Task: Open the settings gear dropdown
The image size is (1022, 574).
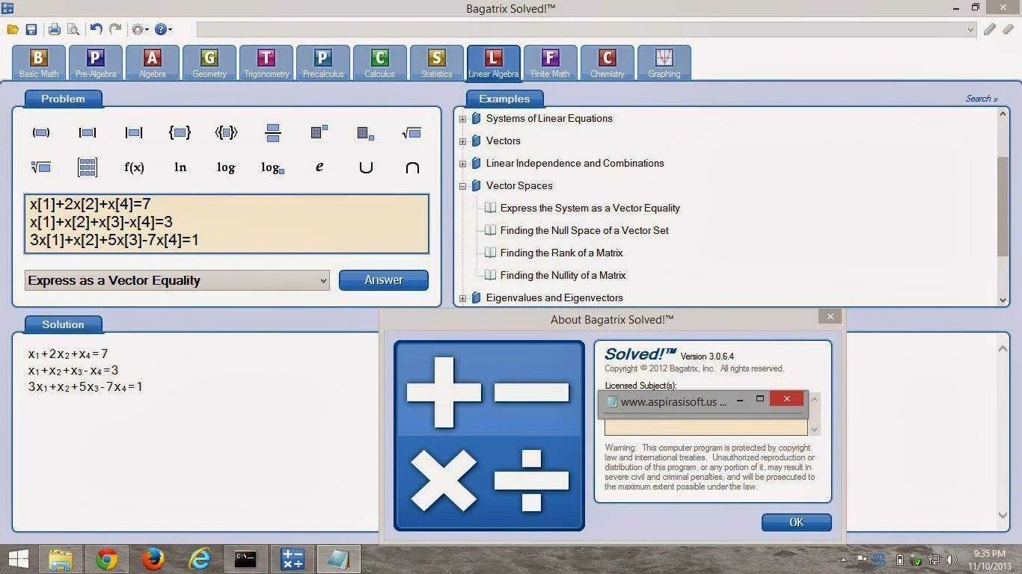Action: [140, 30]
